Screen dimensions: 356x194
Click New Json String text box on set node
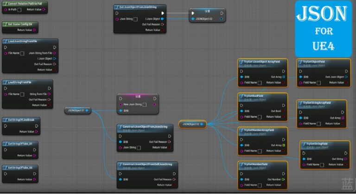tap(145, 105)
